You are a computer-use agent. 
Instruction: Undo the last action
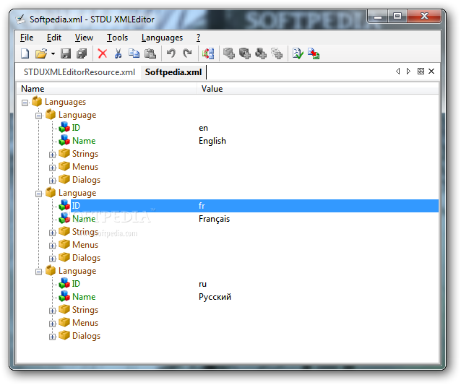click(x=171, y=53)
